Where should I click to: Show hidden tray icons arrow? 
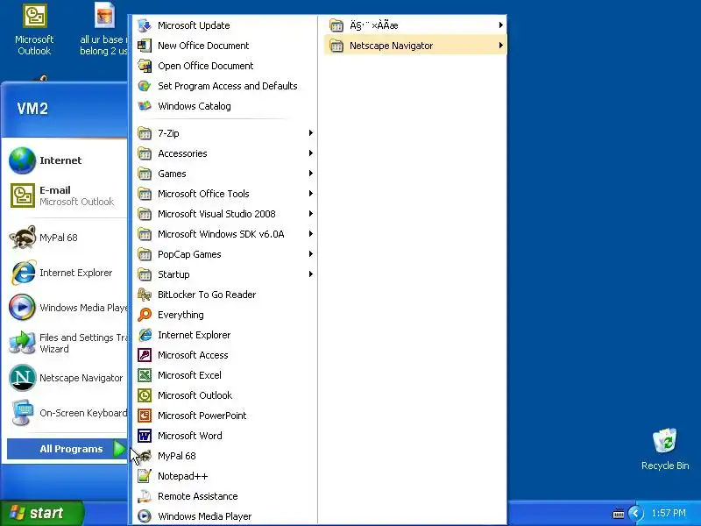tap(635, 513)
